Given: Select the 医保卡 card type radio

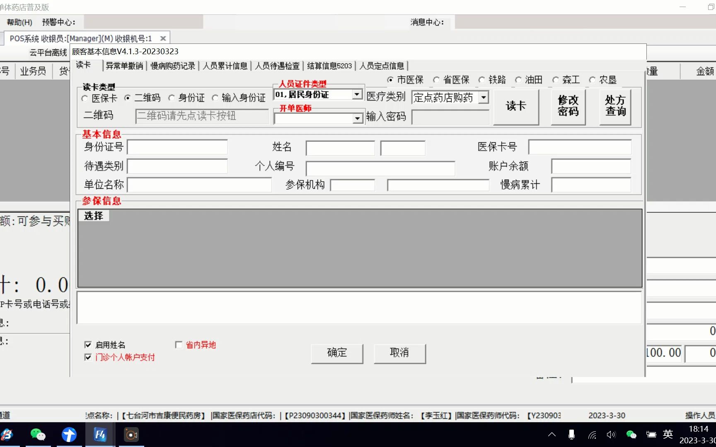Looking at the screenshot, I should (x=85, y=99).
